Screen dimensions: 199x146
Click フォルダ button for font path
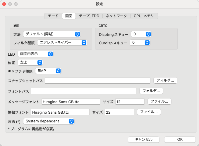(151, 91)
